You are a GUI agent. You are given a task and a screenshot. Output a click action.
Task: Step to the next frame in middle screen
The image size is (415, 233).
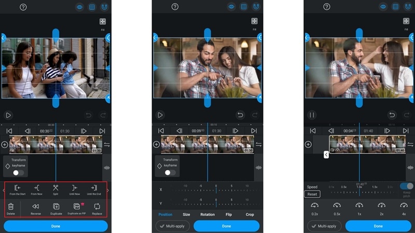coord(235,131)
